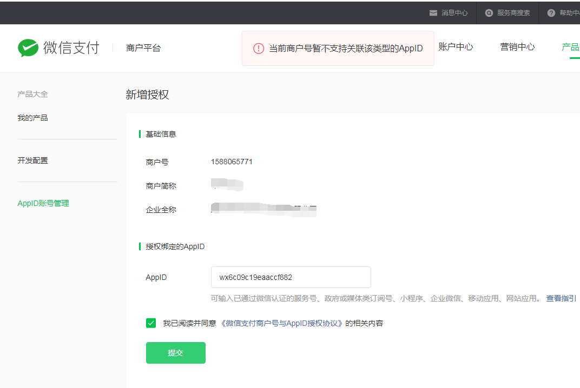Viewport: 580px width, 388px height.
Task: Select 我的产品 in sidebar
Action: pyautogui.click(x=32, y=118)
